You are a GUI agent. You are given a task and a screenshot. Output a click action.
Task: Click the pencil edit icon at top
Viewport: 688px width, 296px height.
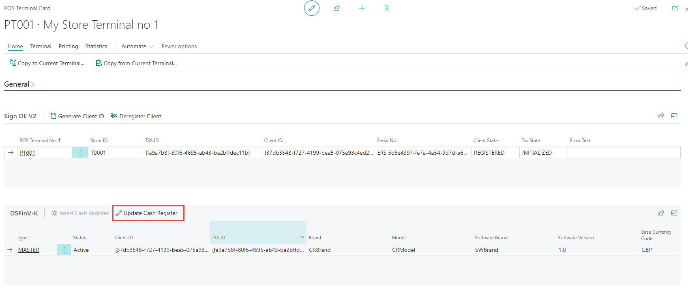pos(311,8)
